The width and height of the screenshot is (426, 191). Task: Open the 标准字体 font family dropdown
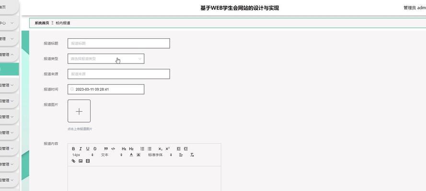click(x=160, y=155)
